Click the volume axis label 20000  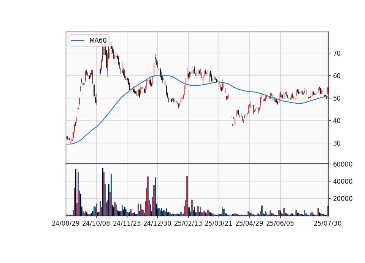(343, 199)
